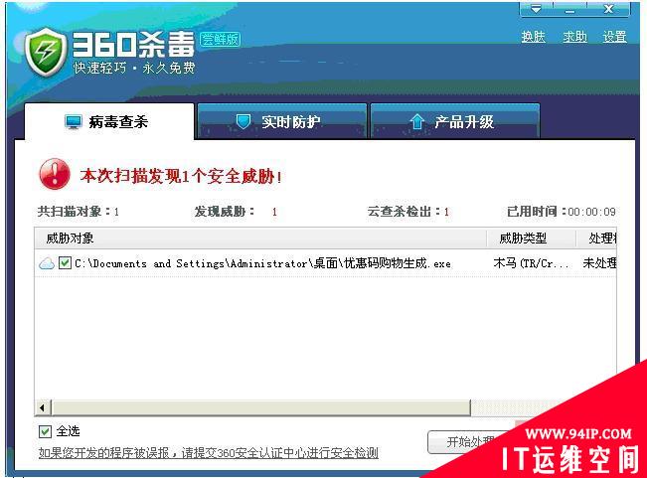Minimize the 360 antivirus window

pyautogui.click(x=569, y=9)
